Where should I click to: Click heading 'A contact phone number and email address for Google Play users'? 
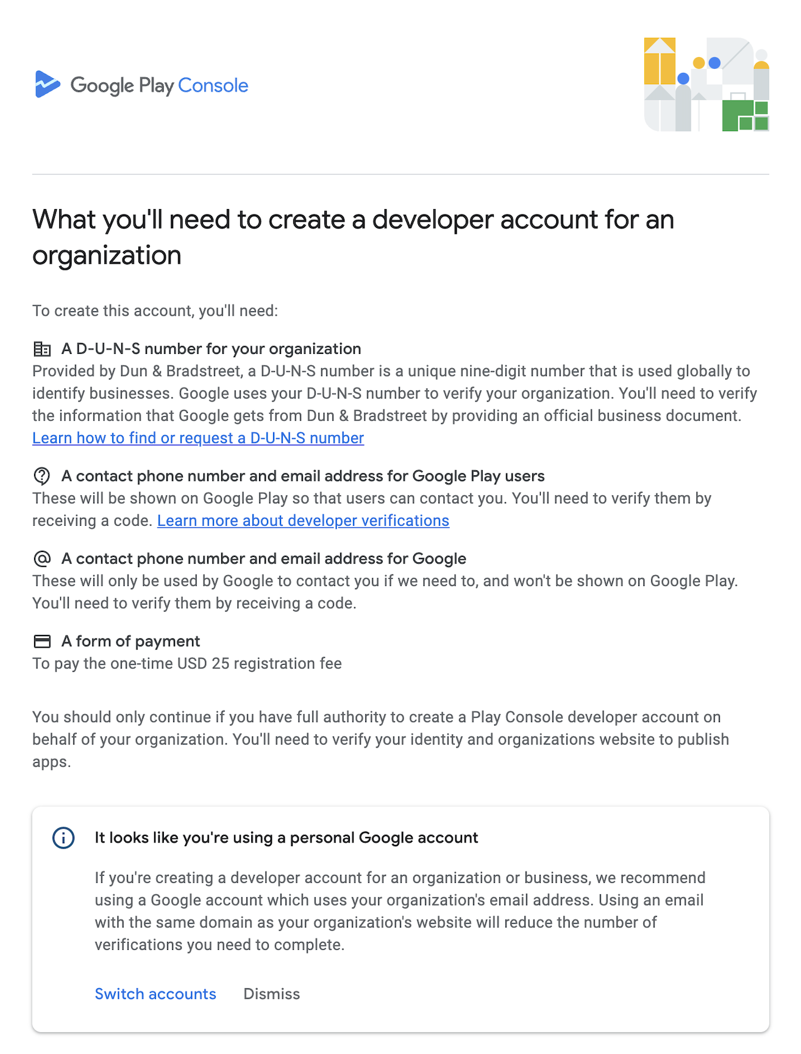pos(303,476)
